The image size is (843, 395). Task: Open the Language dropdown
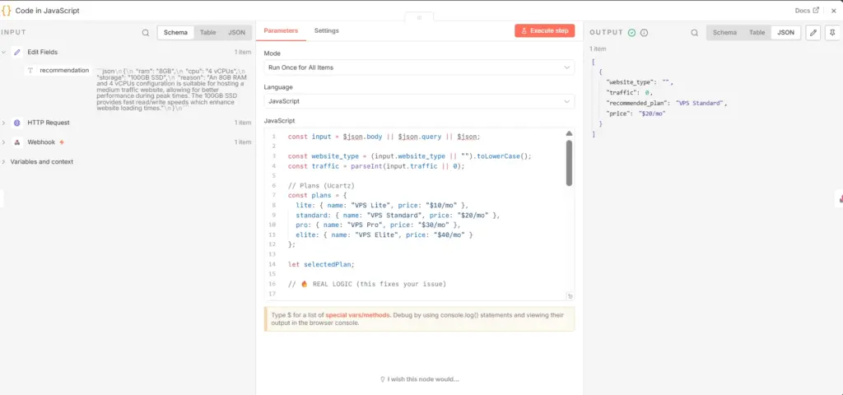click(x=419, y=101)
